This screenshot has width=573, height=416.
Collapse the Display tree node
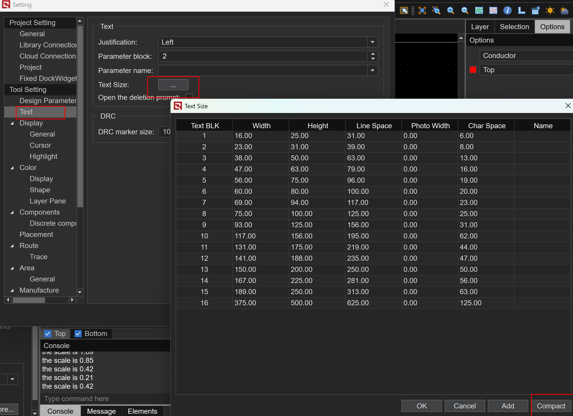coord(12,123)
